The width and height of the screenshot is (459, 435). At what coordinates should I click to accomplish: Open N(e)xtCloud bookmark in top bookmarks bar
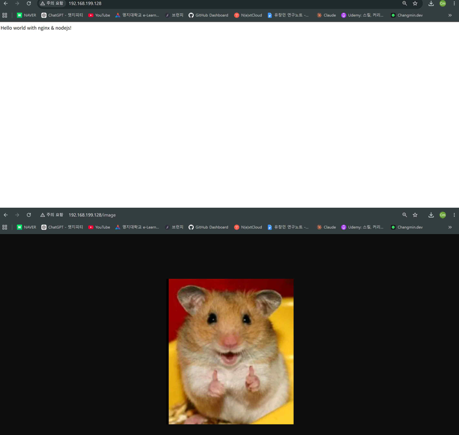[x=248, y=15]
